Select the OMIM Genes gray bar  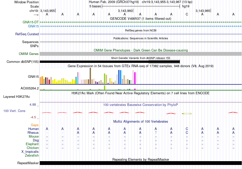tap(141, 54)
